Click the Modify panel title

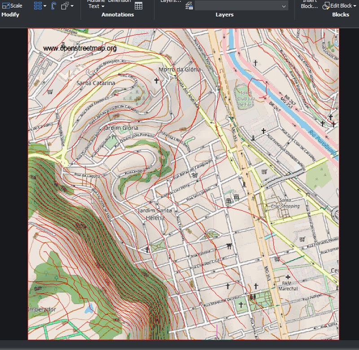pos(10,15)
